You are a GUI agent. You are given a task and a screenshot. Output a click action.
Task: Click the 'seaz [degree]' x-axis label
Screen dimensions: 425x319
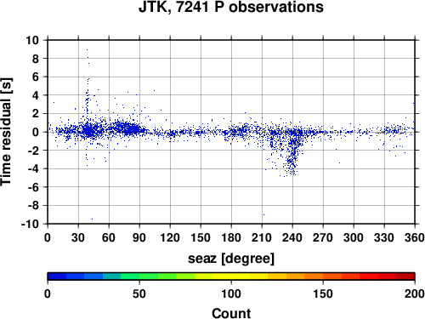coord(231,259)
